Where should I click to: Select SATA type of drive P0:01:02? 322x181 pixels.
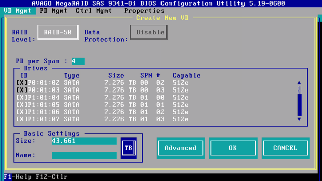72,83
